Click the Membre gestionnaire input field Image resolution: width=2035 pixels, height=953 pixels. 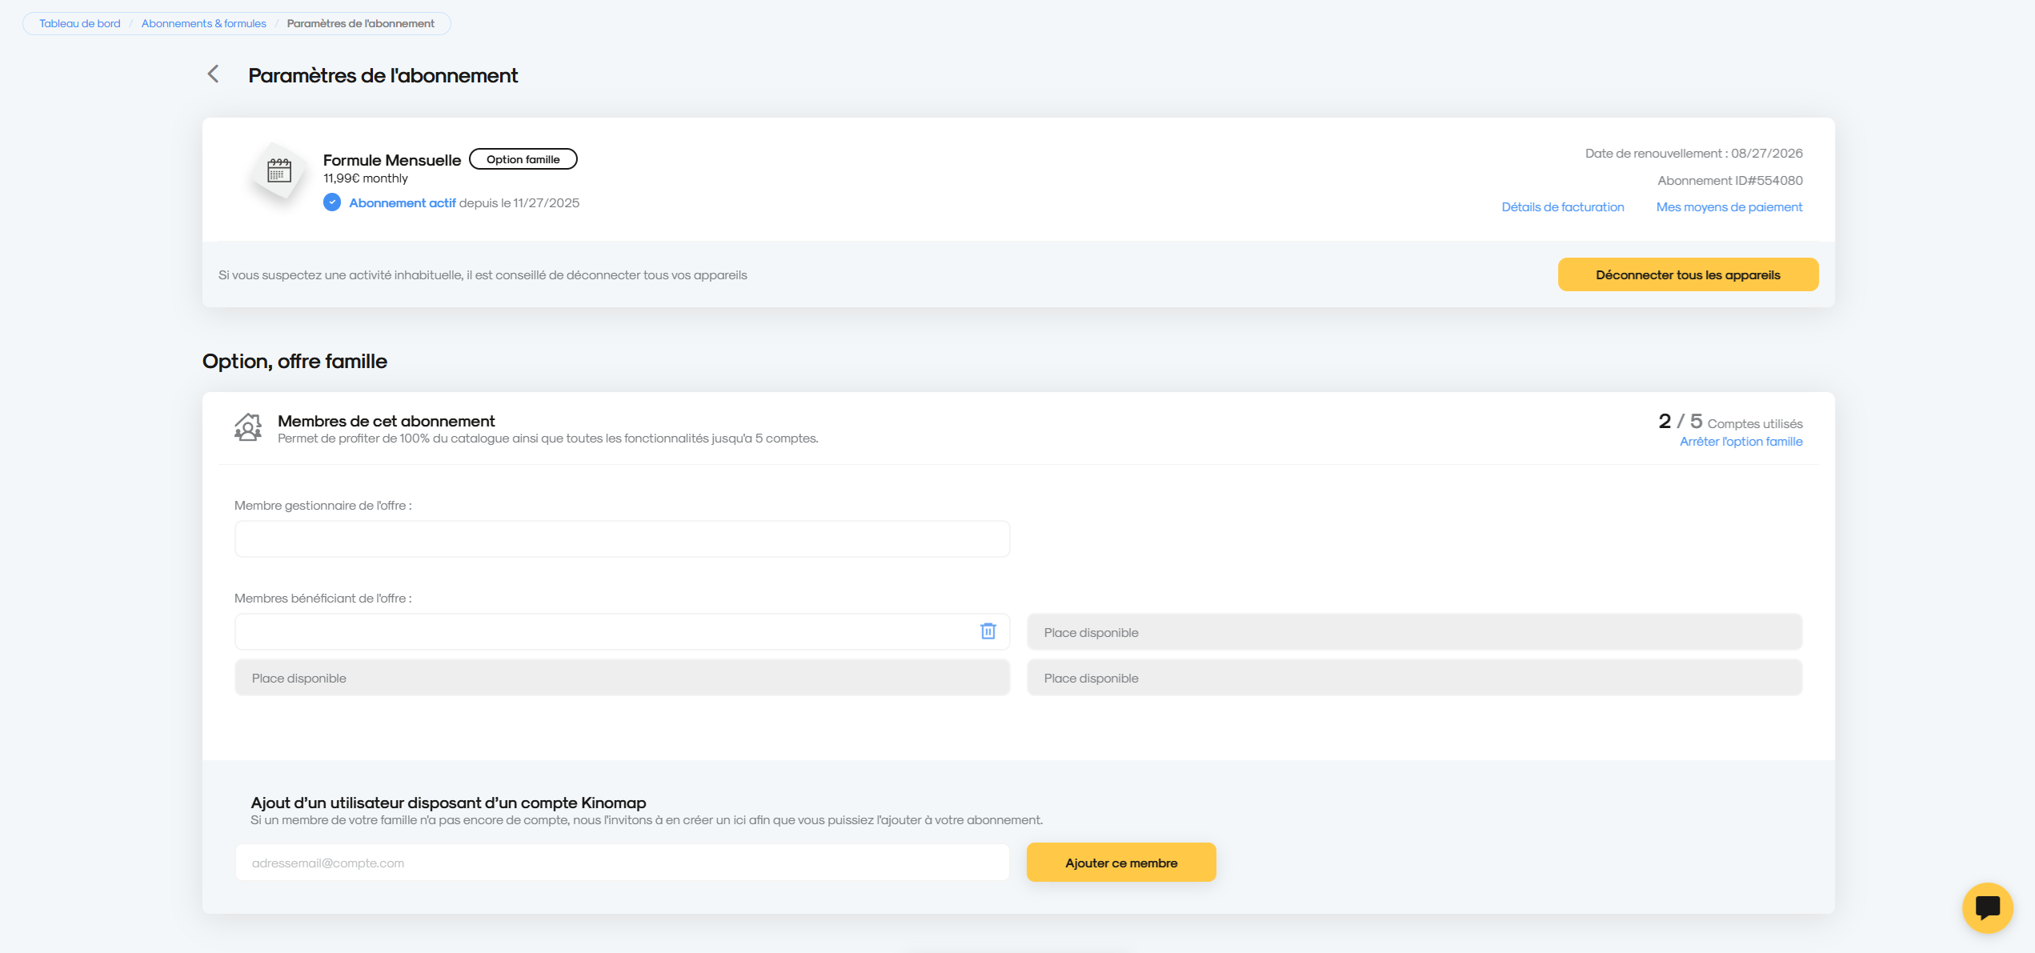pos(622,539)
